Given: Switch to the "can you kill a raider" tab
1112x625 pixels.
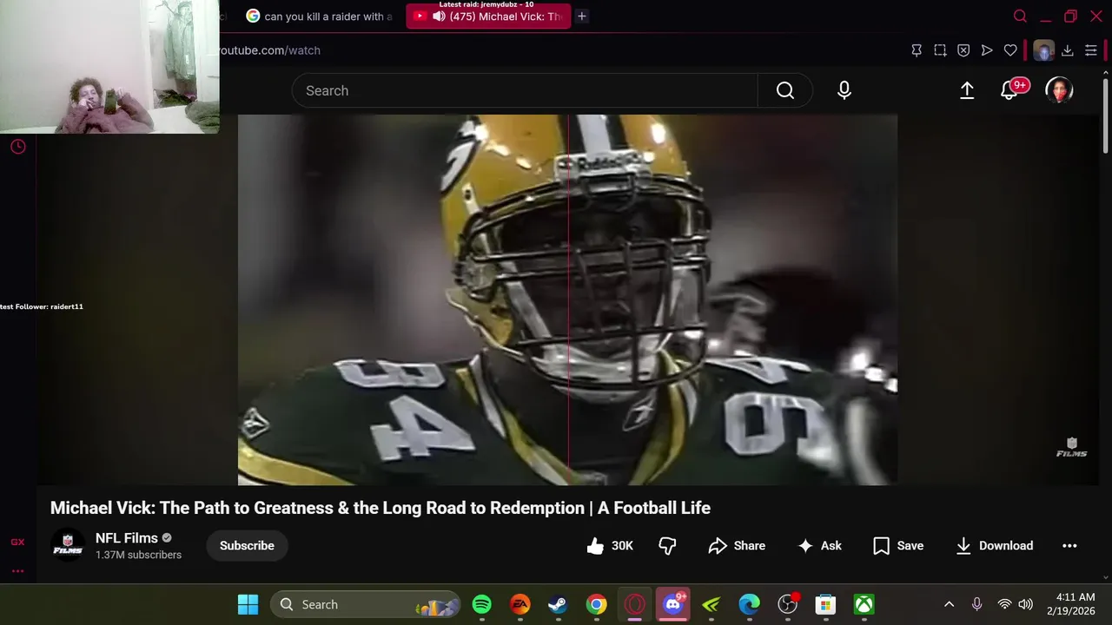Looking at the screenshot, I should point(320,16).
